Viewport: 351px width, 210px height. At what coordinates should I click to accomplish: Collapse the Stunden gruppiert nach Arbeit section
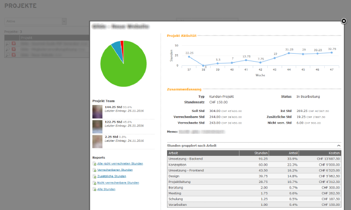pyautogui.click(x=338, y=146)
